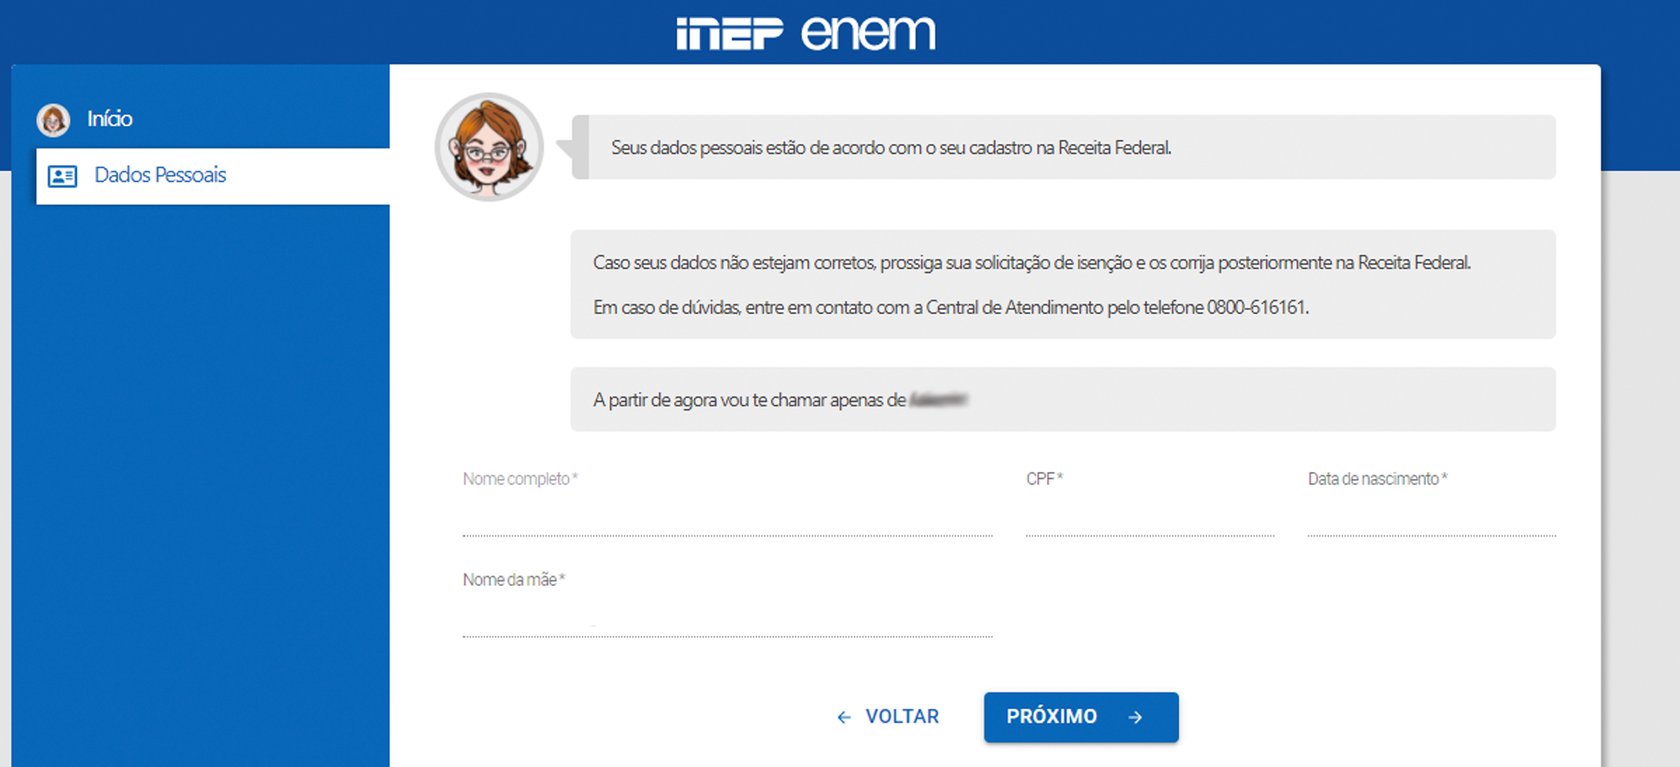Click the left arrow beside VOLTAR
The width and height of the screenshot is (1680, 767).
[843, 717]
